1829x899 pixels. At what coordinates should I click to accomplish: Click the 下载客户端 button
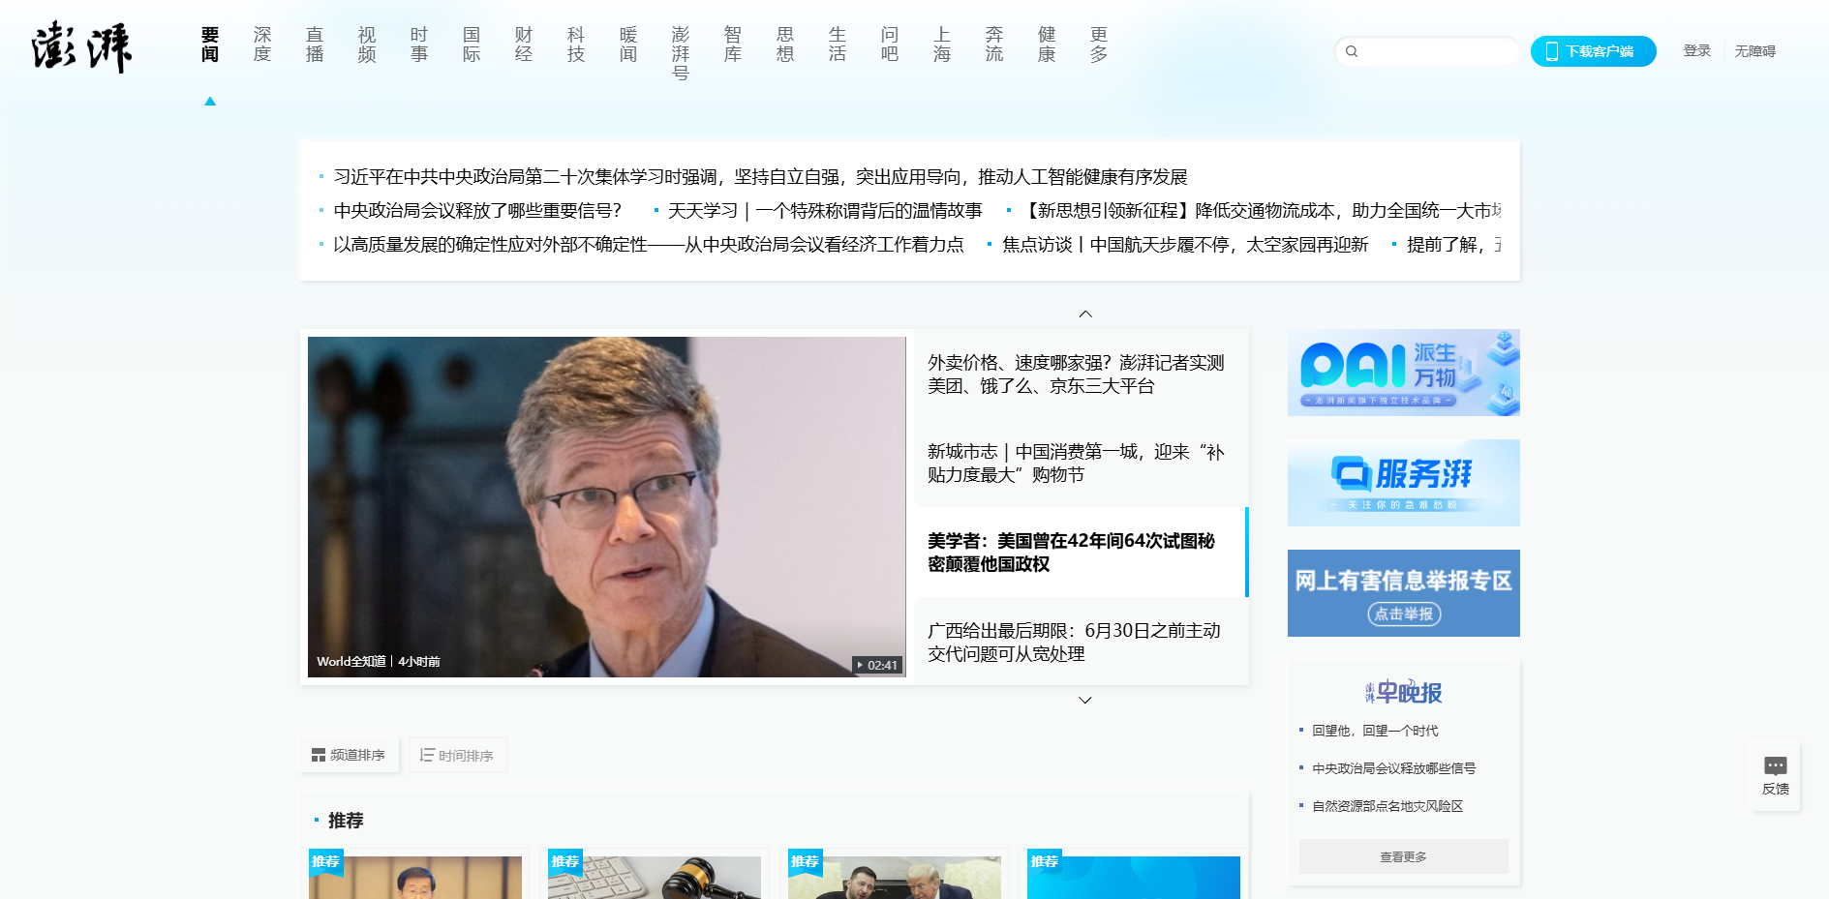(x=1593, y=51)
